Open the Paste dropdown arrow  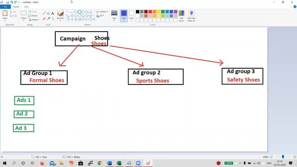[5, 20]
